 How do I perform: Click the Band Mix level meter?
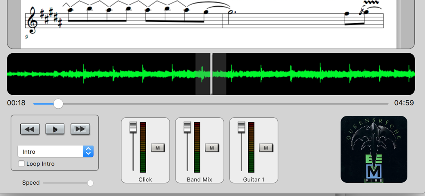point(197,147)
